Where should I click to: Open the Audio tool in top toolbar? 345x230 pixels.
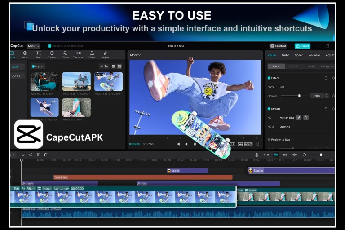tap(25, 55)
